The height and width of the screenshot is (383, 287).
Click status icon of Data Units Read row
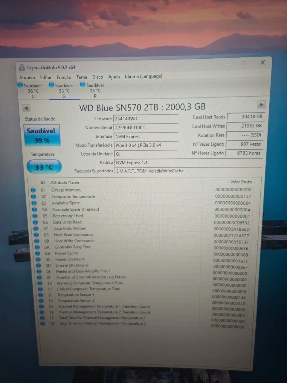click(x=36, y=222)
